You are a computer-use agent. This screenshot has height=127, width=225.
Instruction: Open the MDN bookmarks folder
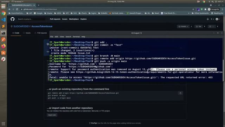(x=58, y=13)
